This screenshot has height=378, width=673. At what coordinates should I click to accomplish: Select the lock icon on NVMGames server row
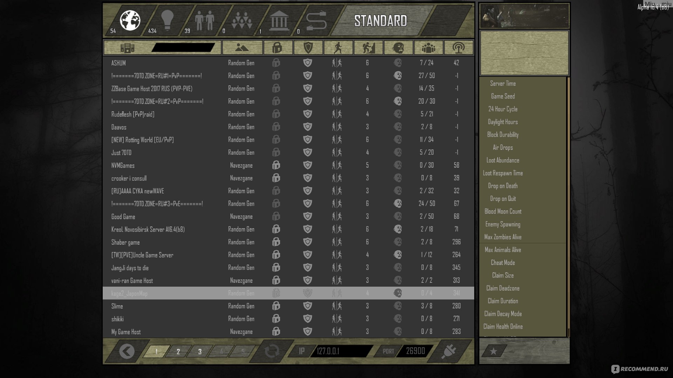click(277, 165)
